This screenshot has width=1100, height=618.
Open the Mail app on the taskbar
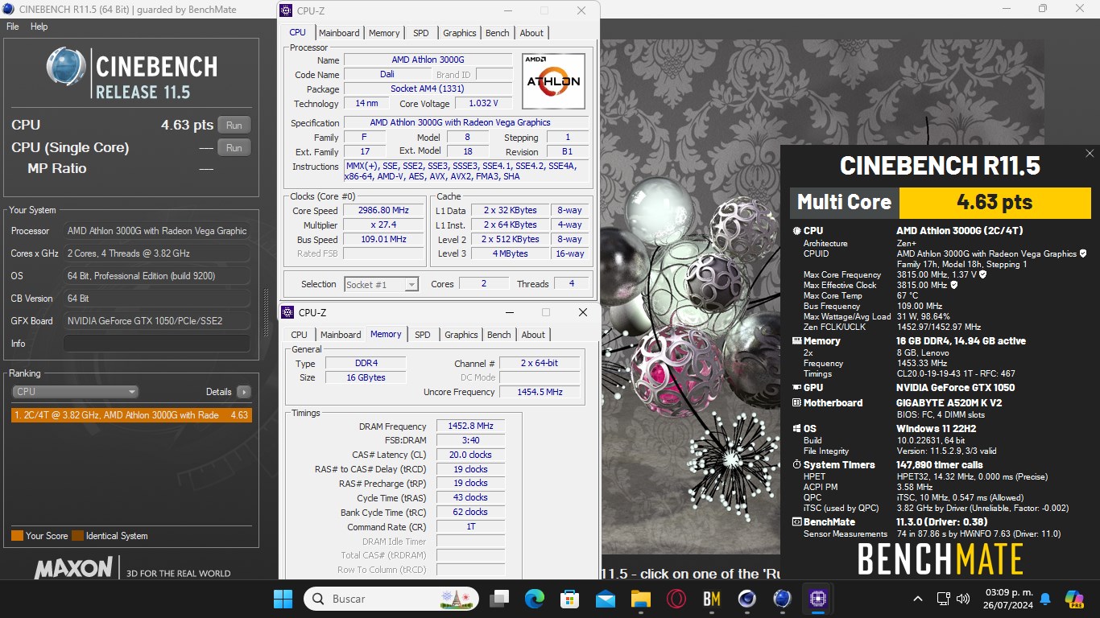point(606,599)
